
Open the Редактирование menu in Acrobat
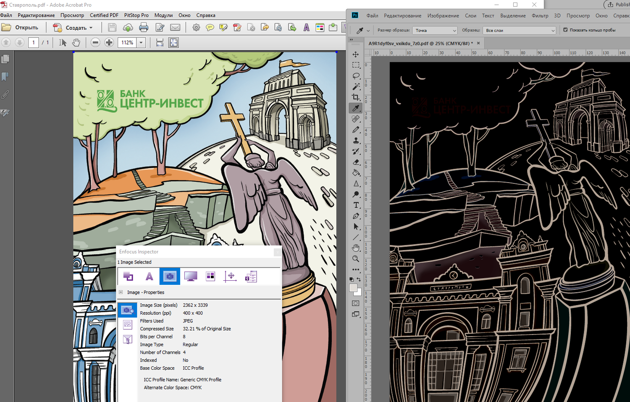(36, 15)
